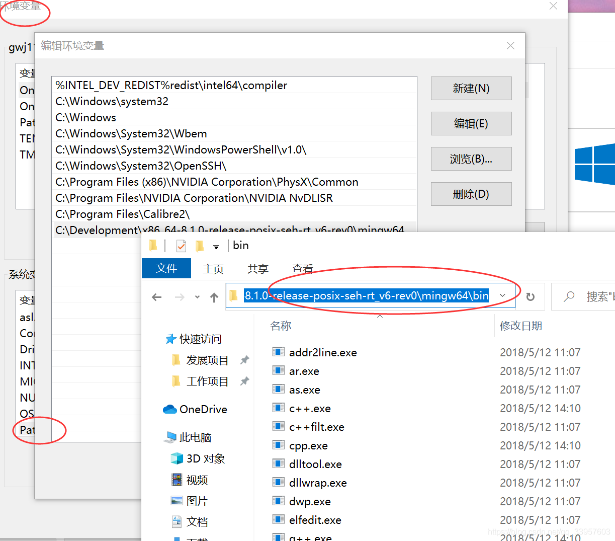Image resolution: width=615 pixels, height=541 pixels.
Task: Open the 共享 ribbon tab
Action: click(258, 269)
